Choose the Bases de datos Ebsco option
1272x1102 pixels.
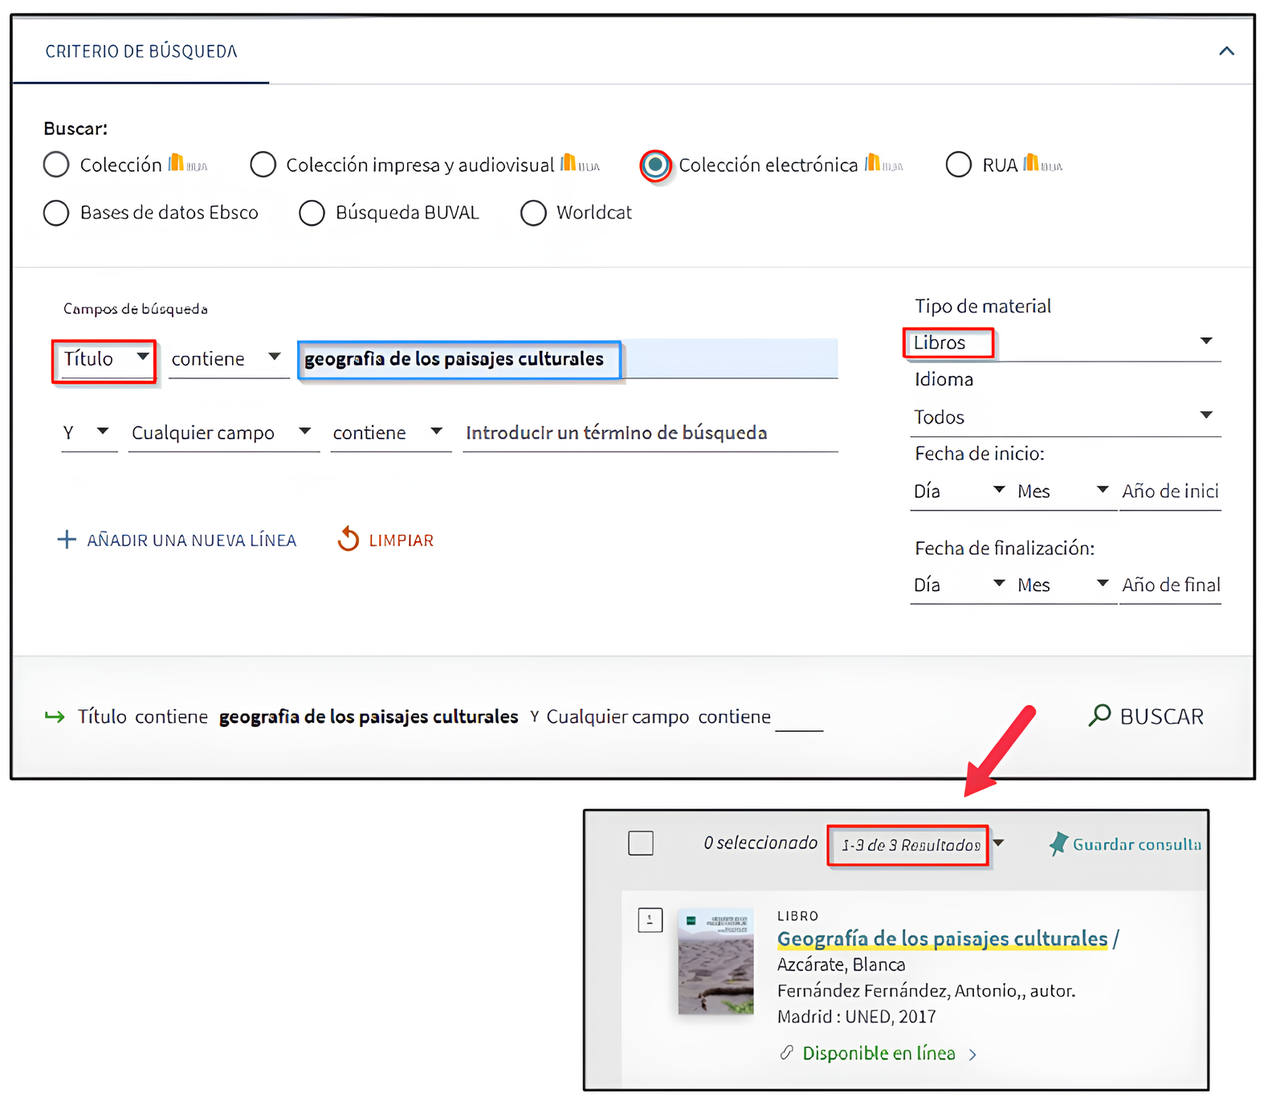pos(56,213)
